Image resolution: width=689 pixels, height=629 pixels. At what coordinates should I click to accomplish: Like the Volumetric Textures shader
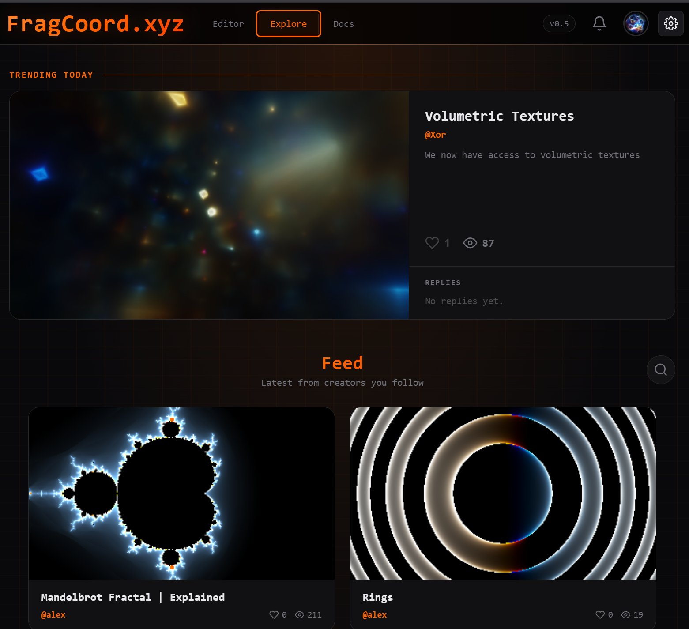pos(432,243)
